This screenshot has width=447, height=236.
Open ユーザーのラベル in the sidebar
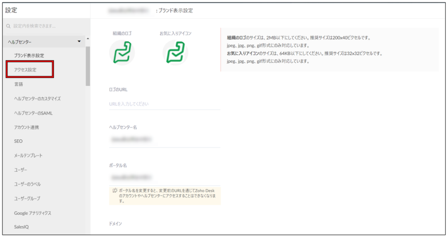coord(27,184)
